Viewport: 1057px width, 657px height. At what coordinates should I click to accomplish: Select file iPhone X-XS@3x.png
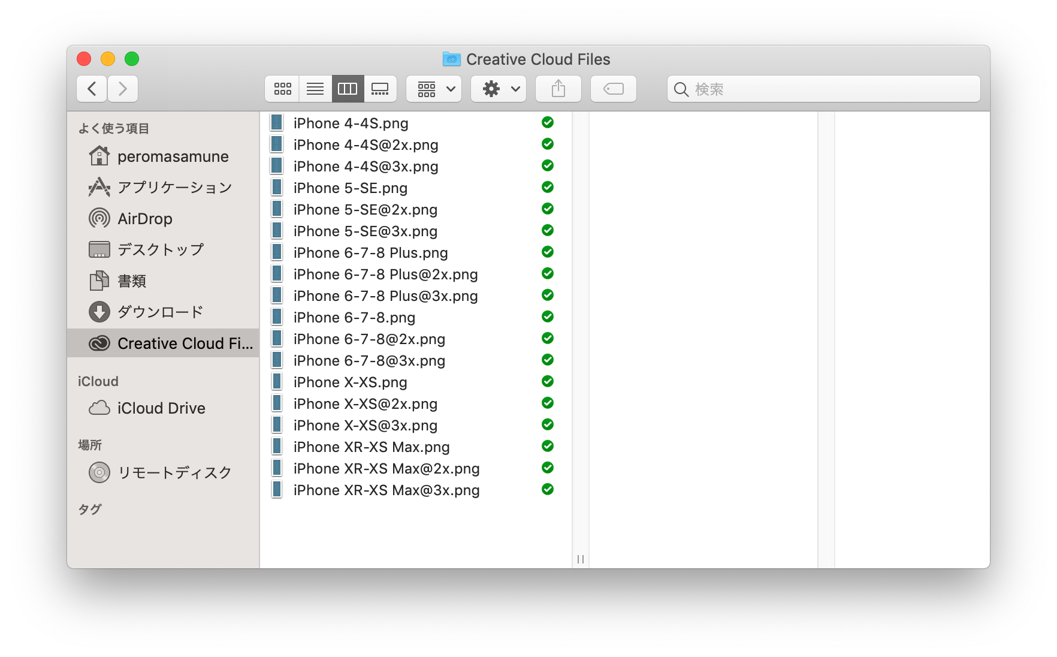[416, 425]
